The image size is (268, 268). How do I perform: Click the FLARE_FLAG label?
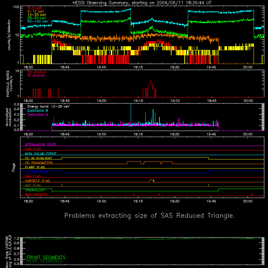tap(35, 167)
